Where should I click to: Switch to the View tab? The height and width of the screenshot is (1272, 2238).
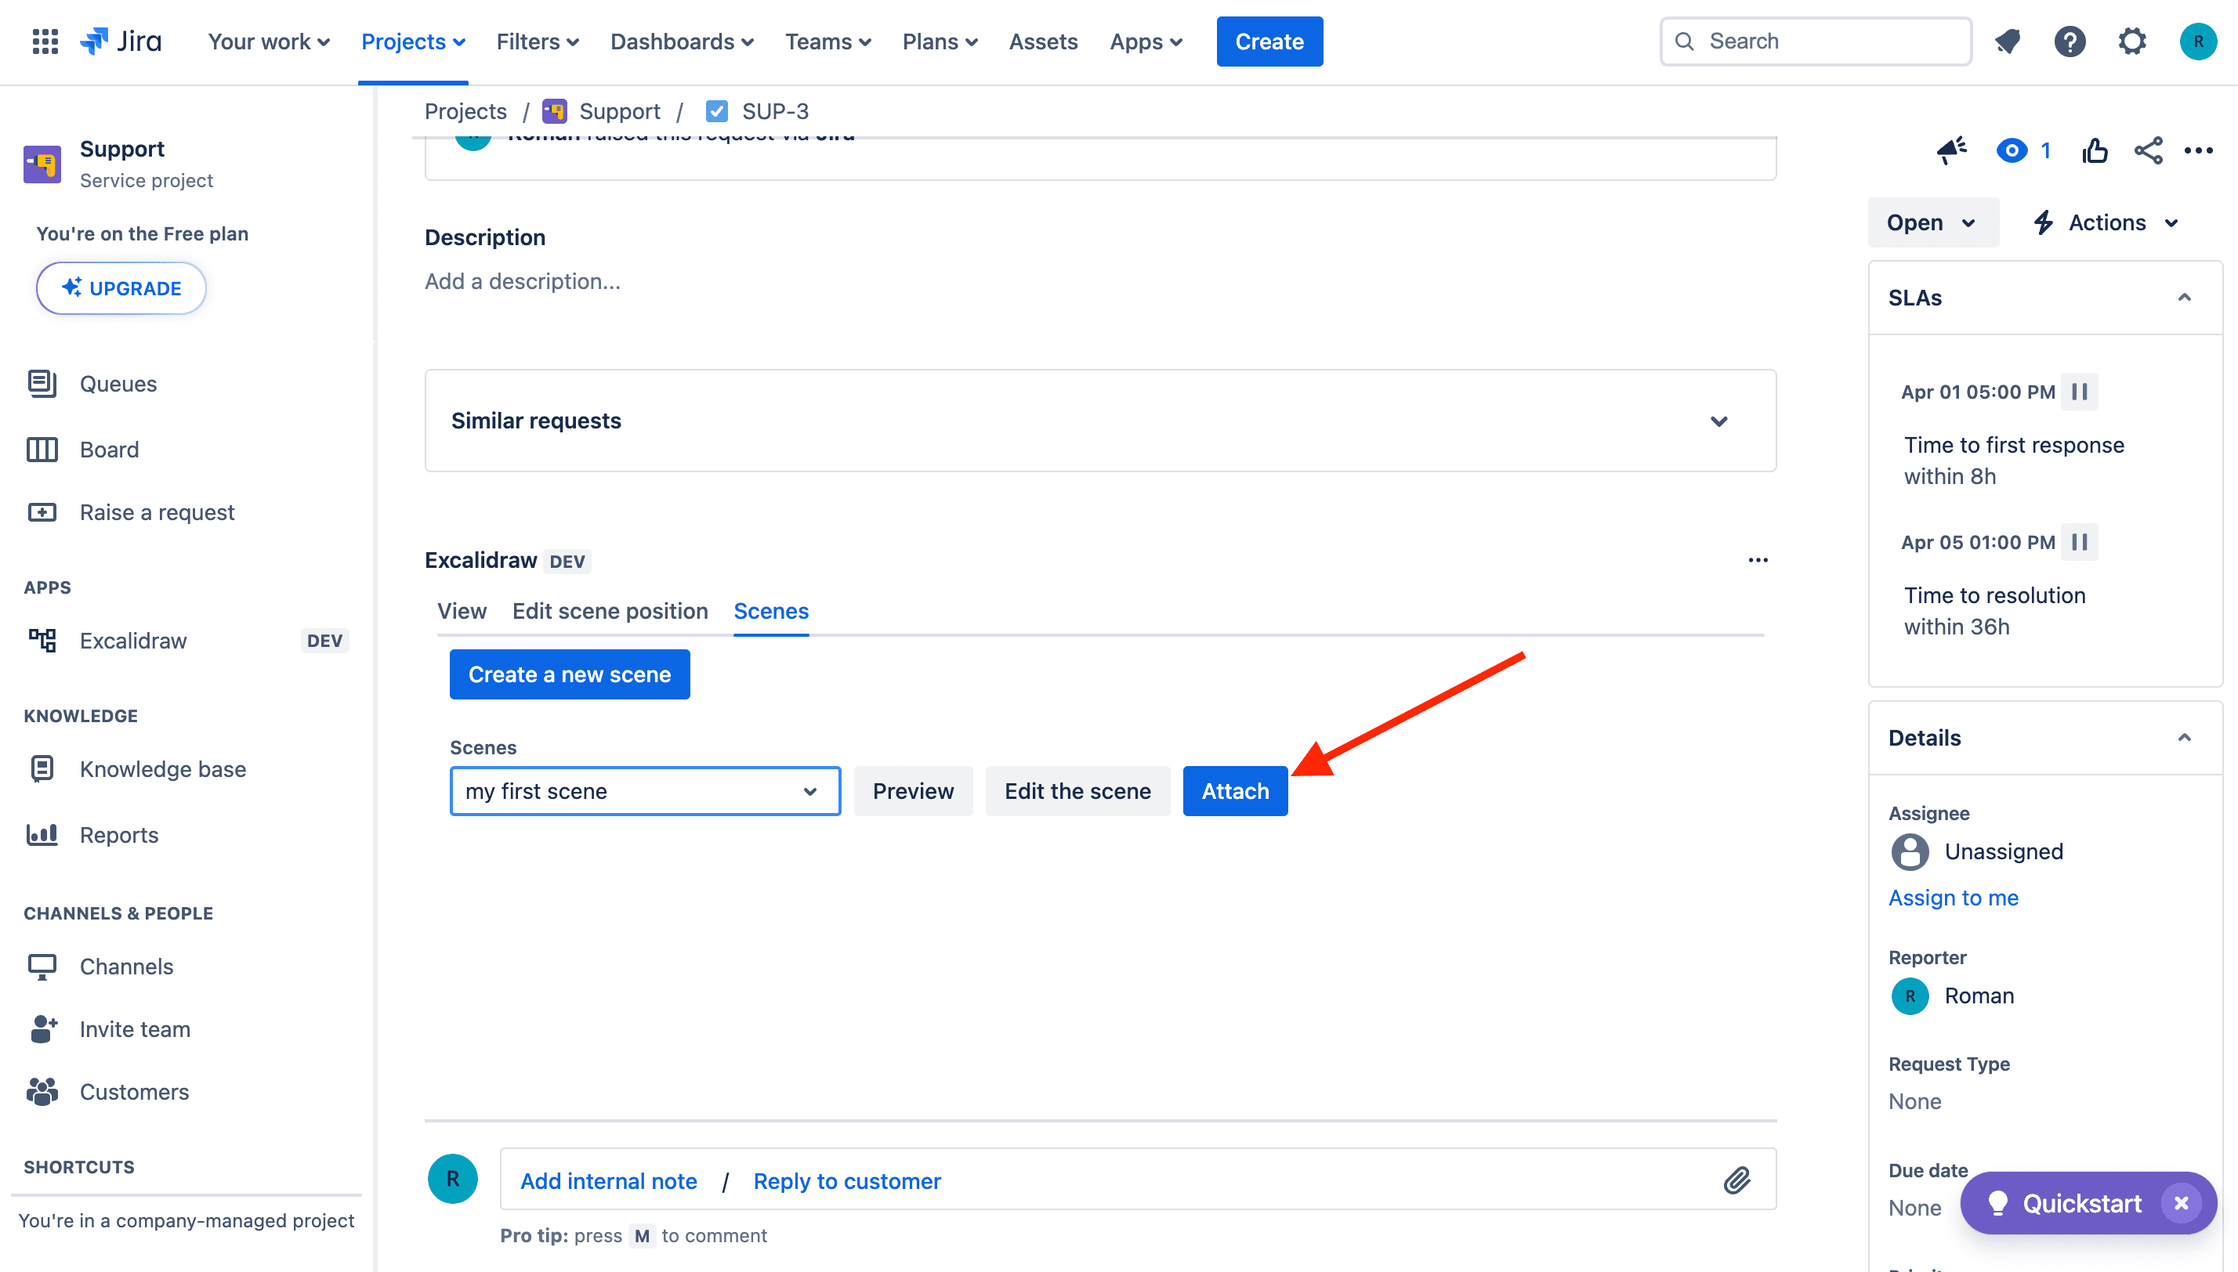pyautogui.click(x=462, y=611)
